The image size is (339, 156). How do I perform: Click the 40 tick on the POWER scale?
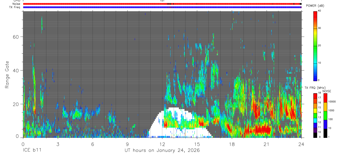[x=319, y=11]
